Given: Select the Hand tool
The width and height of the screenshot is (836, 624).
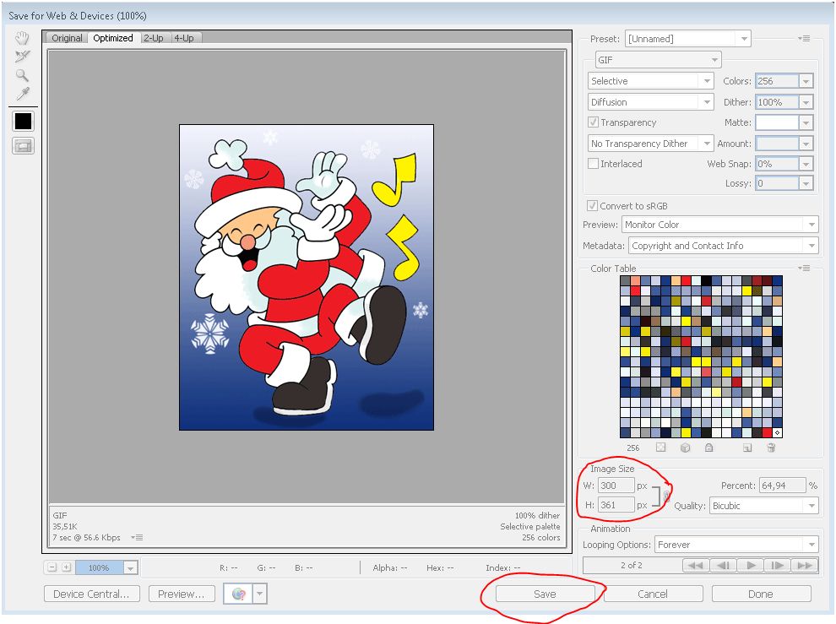Looking at the screenshot, I should [23, 38].
